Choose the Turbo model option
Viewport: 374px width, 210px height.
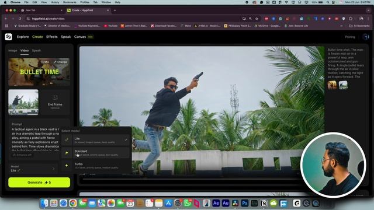95,166
